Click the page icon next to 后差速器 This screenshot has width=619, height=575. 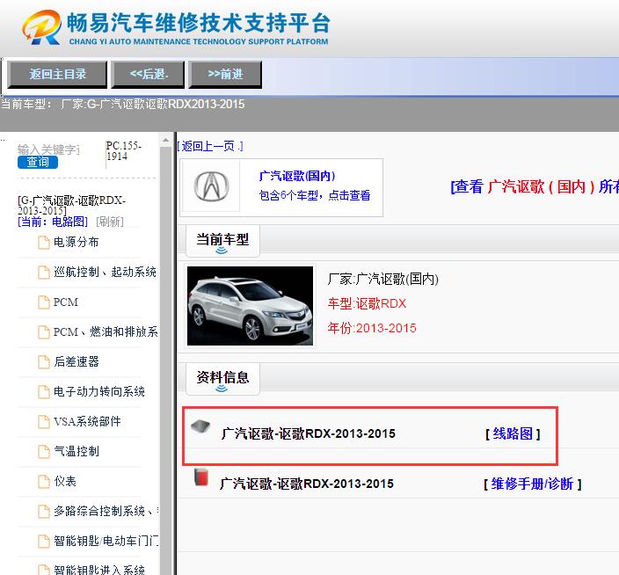pyautogui.click(x=43, y=362)
